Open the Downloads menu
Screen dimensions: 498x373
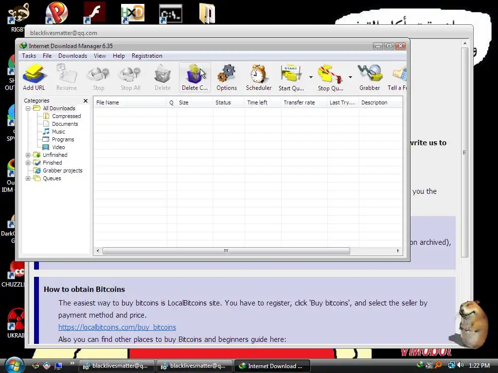[x=73, y=56]
